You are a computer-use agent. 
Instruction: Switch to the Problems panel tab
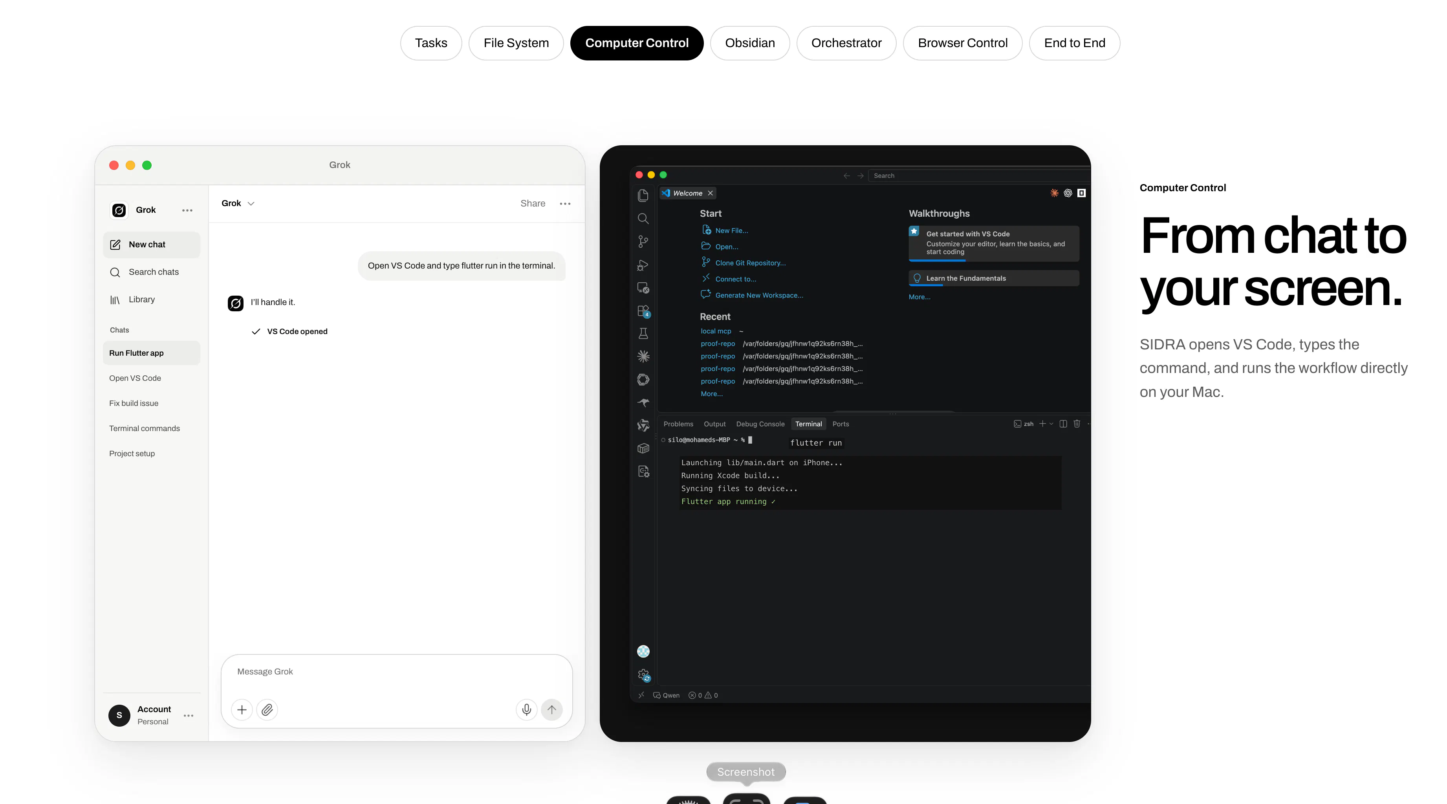click(x=678, y=424)
